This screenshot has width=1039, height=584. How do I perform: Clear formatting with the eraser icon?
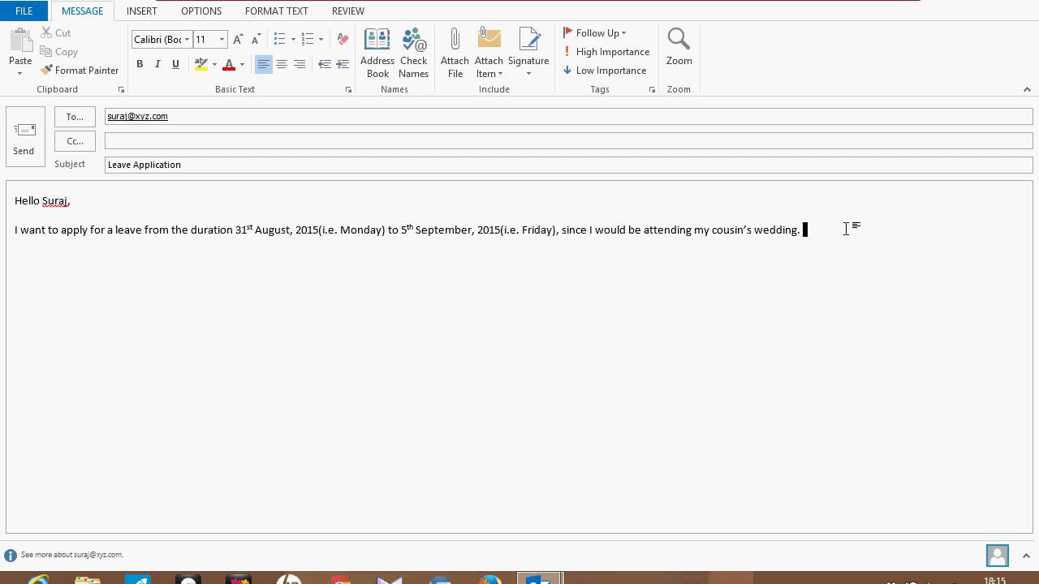(342, 38)
